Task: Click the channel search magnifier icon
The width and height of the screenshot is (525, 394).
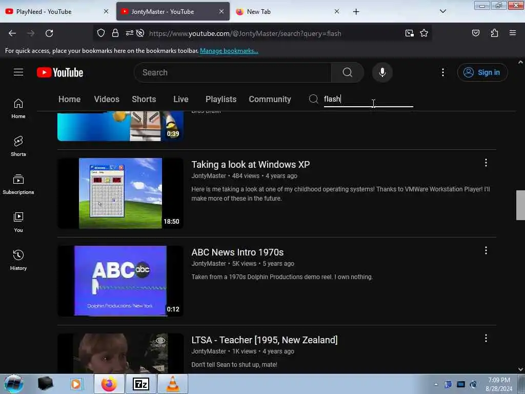Action: [x=313, y=99]
